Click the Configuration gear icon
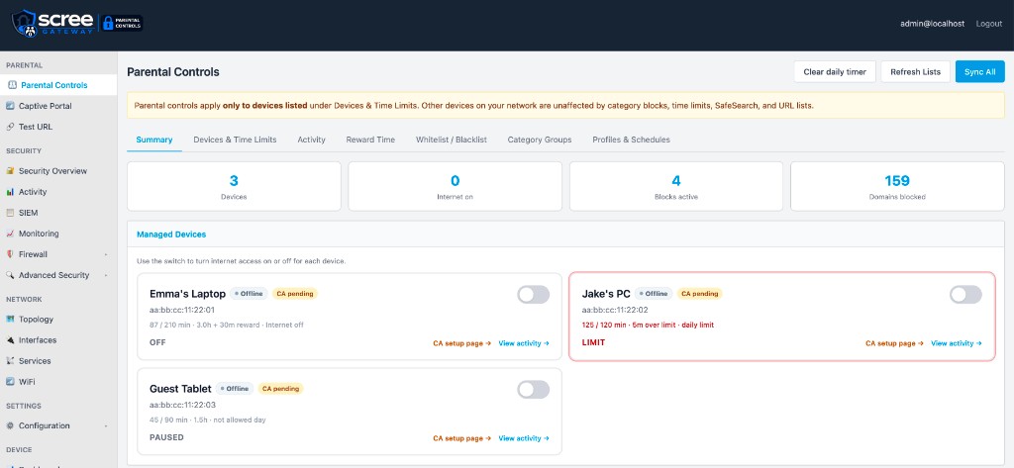 10,426
